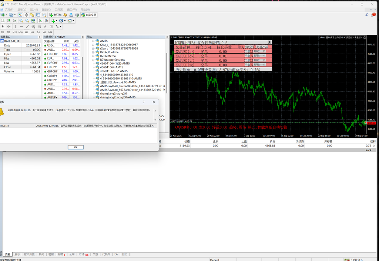Zoom in on the chart with magnifier plus

coord(21,21)
